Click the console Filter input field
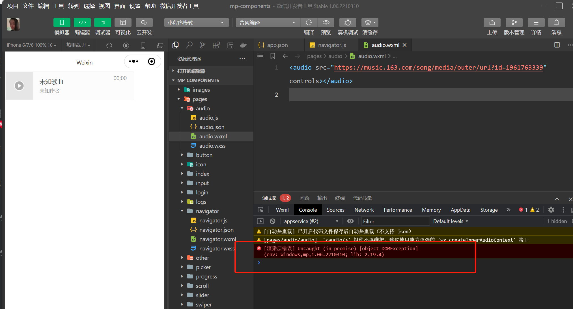573x309 pixels. click(395, 221)
